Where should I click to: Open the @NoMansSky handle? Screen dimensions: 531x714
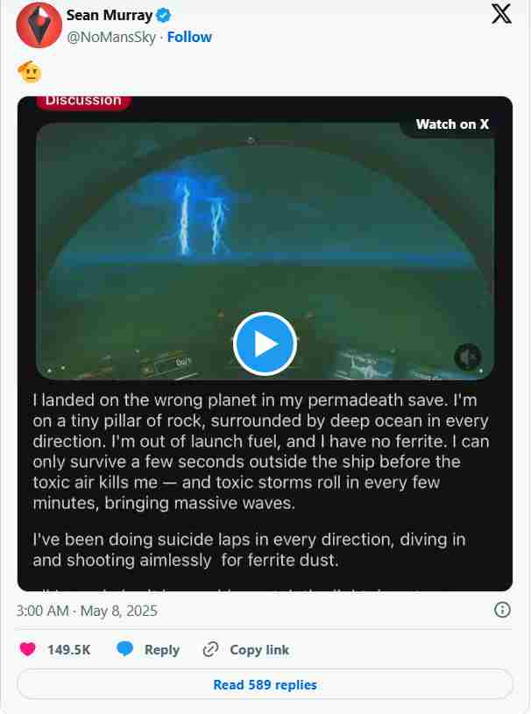coord(111,38)
